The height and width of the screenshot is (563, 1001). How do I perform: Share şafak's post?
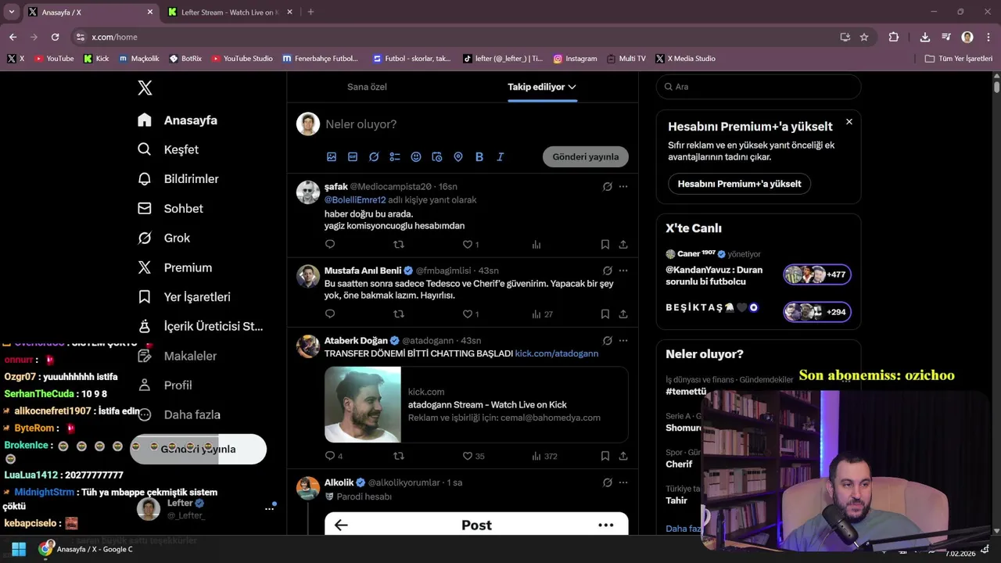(623, 244)
